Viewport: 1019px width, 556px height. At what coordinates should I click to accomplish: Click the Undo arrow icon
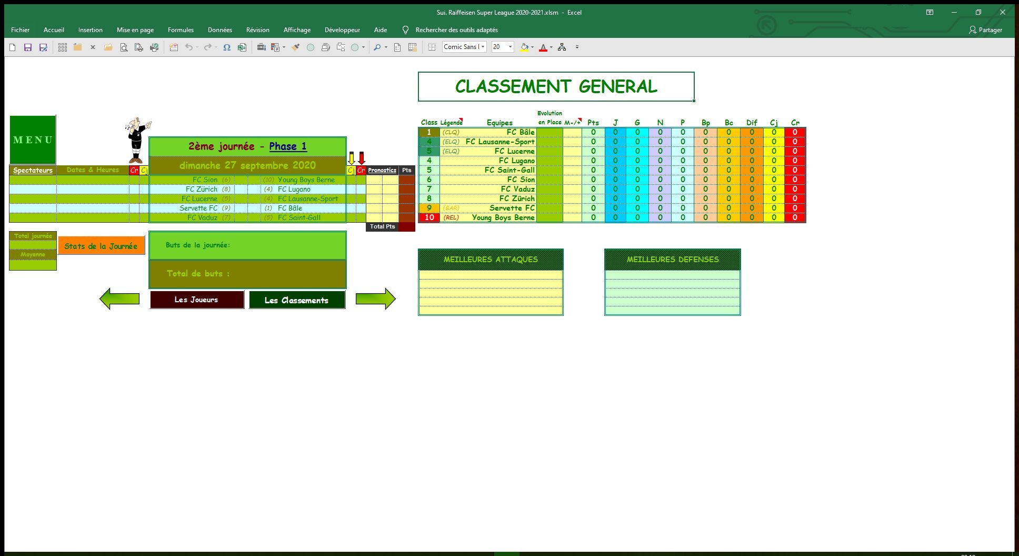188,47
